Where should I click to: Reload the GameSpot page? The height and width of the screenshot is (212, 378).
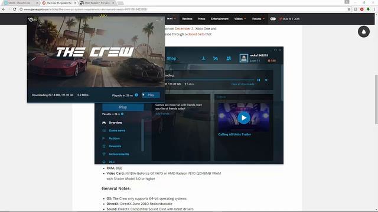(14, 9)
